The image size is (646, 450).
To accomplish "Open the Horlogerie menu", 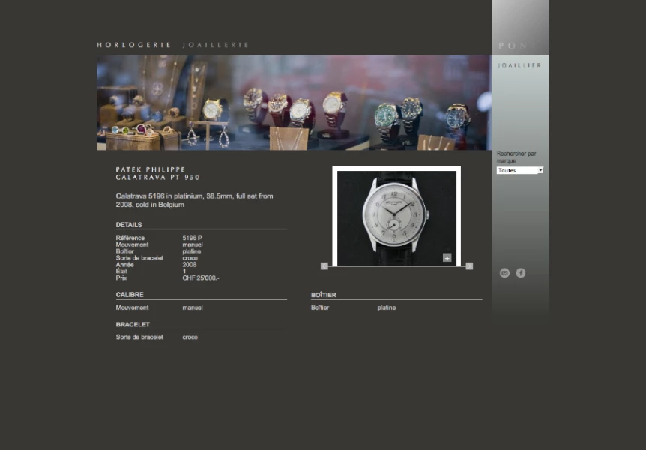I will 134,45.
